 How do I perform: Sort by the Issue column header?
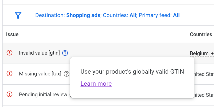pos(12,34)
